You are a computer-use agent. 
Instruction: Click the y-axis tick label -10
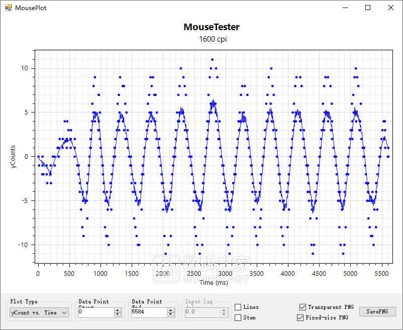tap(23, 245)
